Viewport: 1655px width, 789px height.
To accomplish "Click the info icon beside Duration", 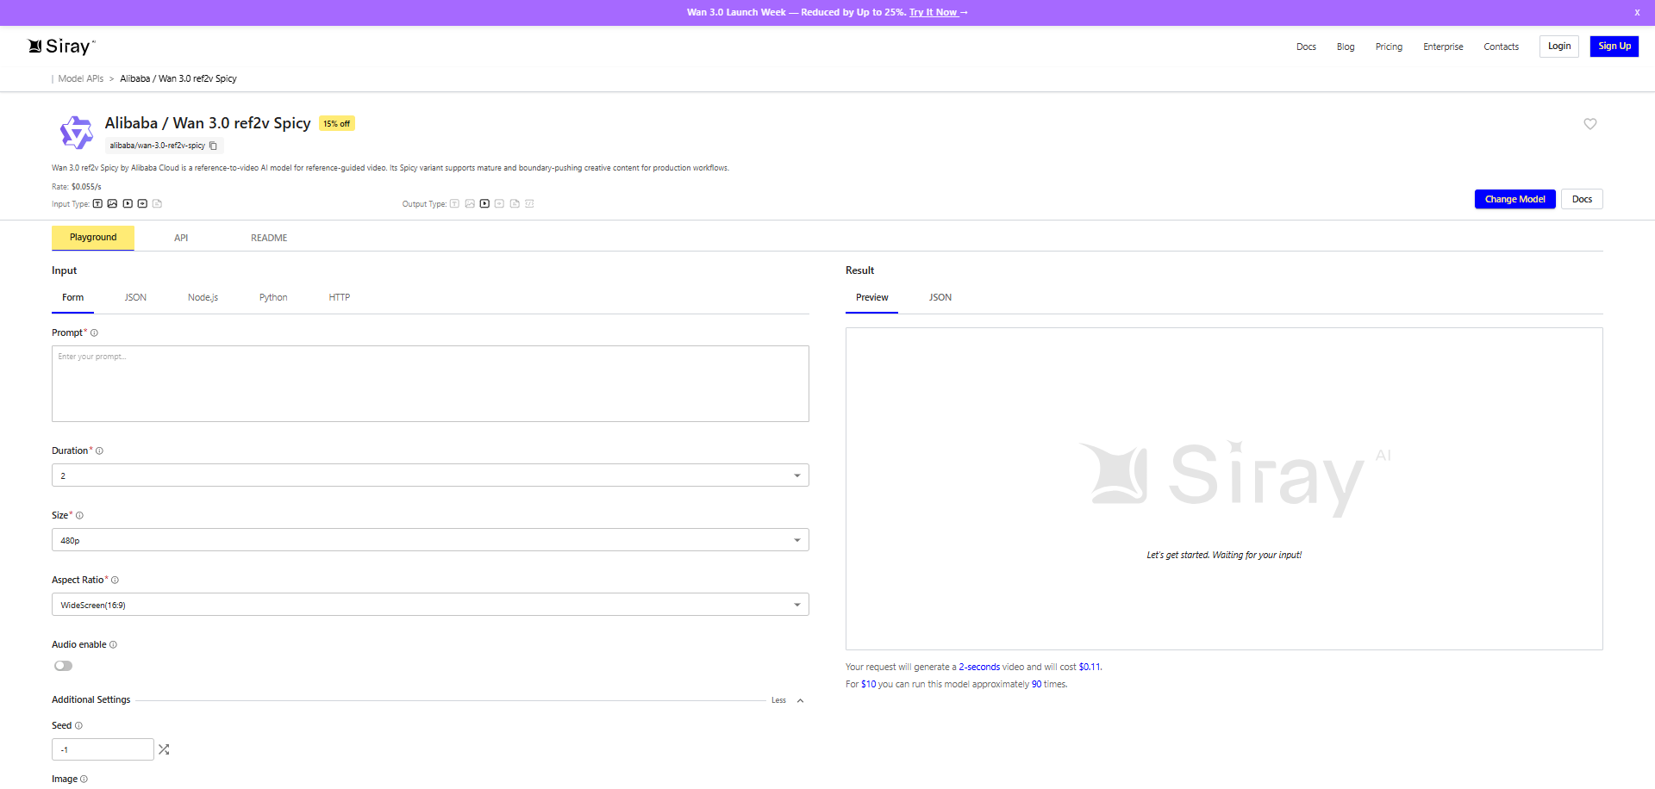I will [x=100, y=451].
